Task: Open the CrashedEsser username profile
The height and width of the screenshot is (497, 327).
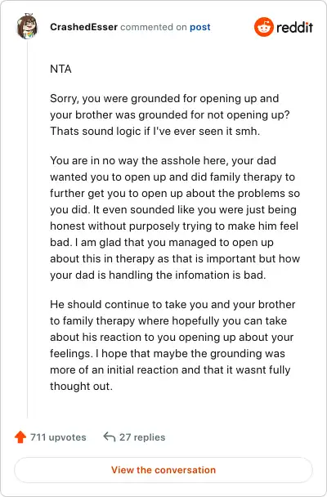Action: (x=83, y=27)
